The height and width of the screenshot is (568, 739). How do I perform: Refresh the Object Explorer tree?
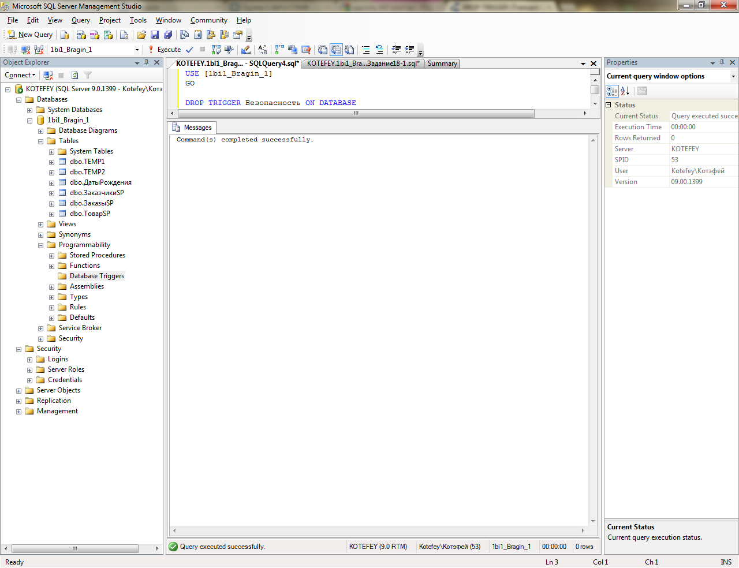pos(74,75)
